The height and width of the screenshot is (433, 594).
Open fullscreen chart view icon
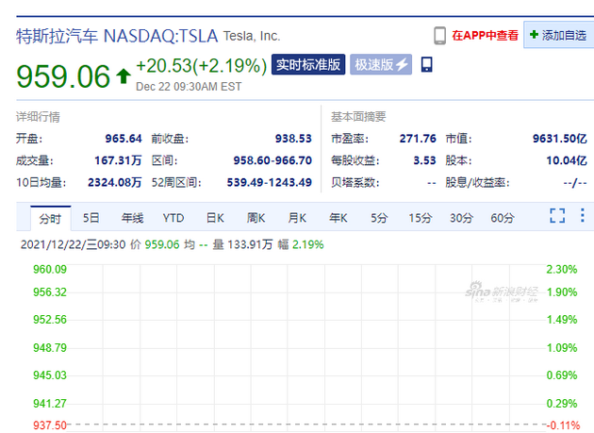tap(557, 216)
